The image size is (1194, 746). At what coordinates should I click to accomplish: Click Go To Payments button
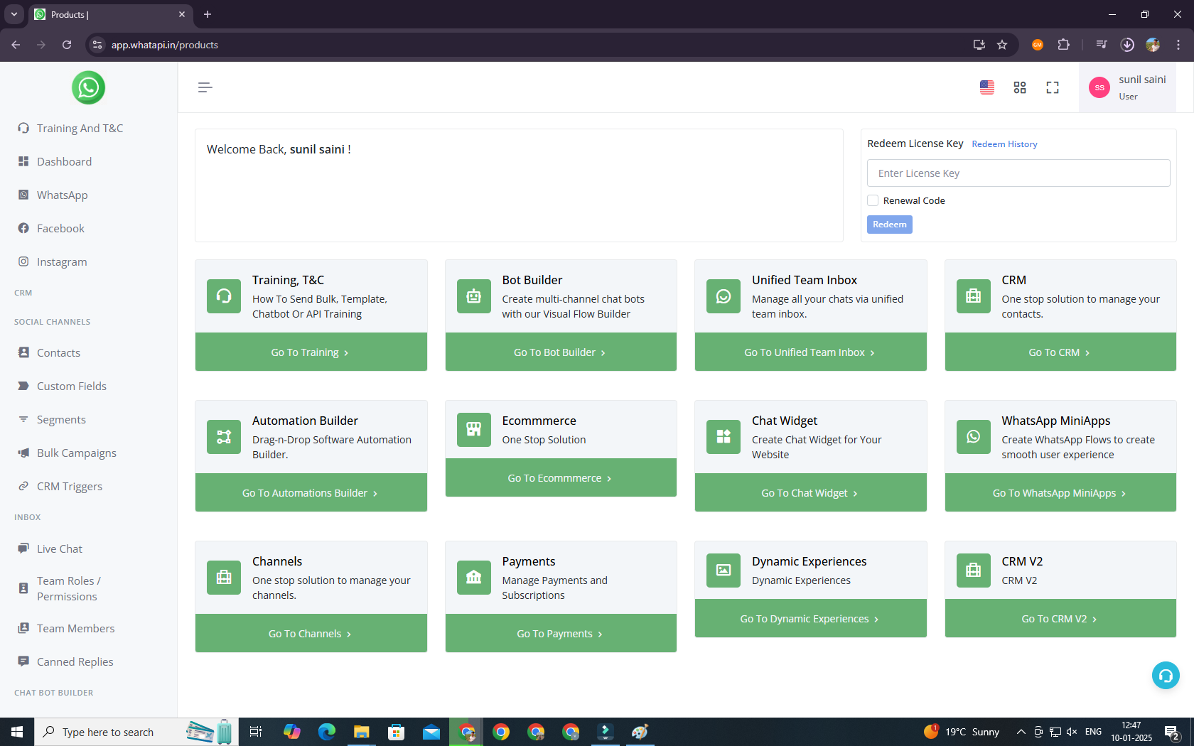click(x=561, y=633)
